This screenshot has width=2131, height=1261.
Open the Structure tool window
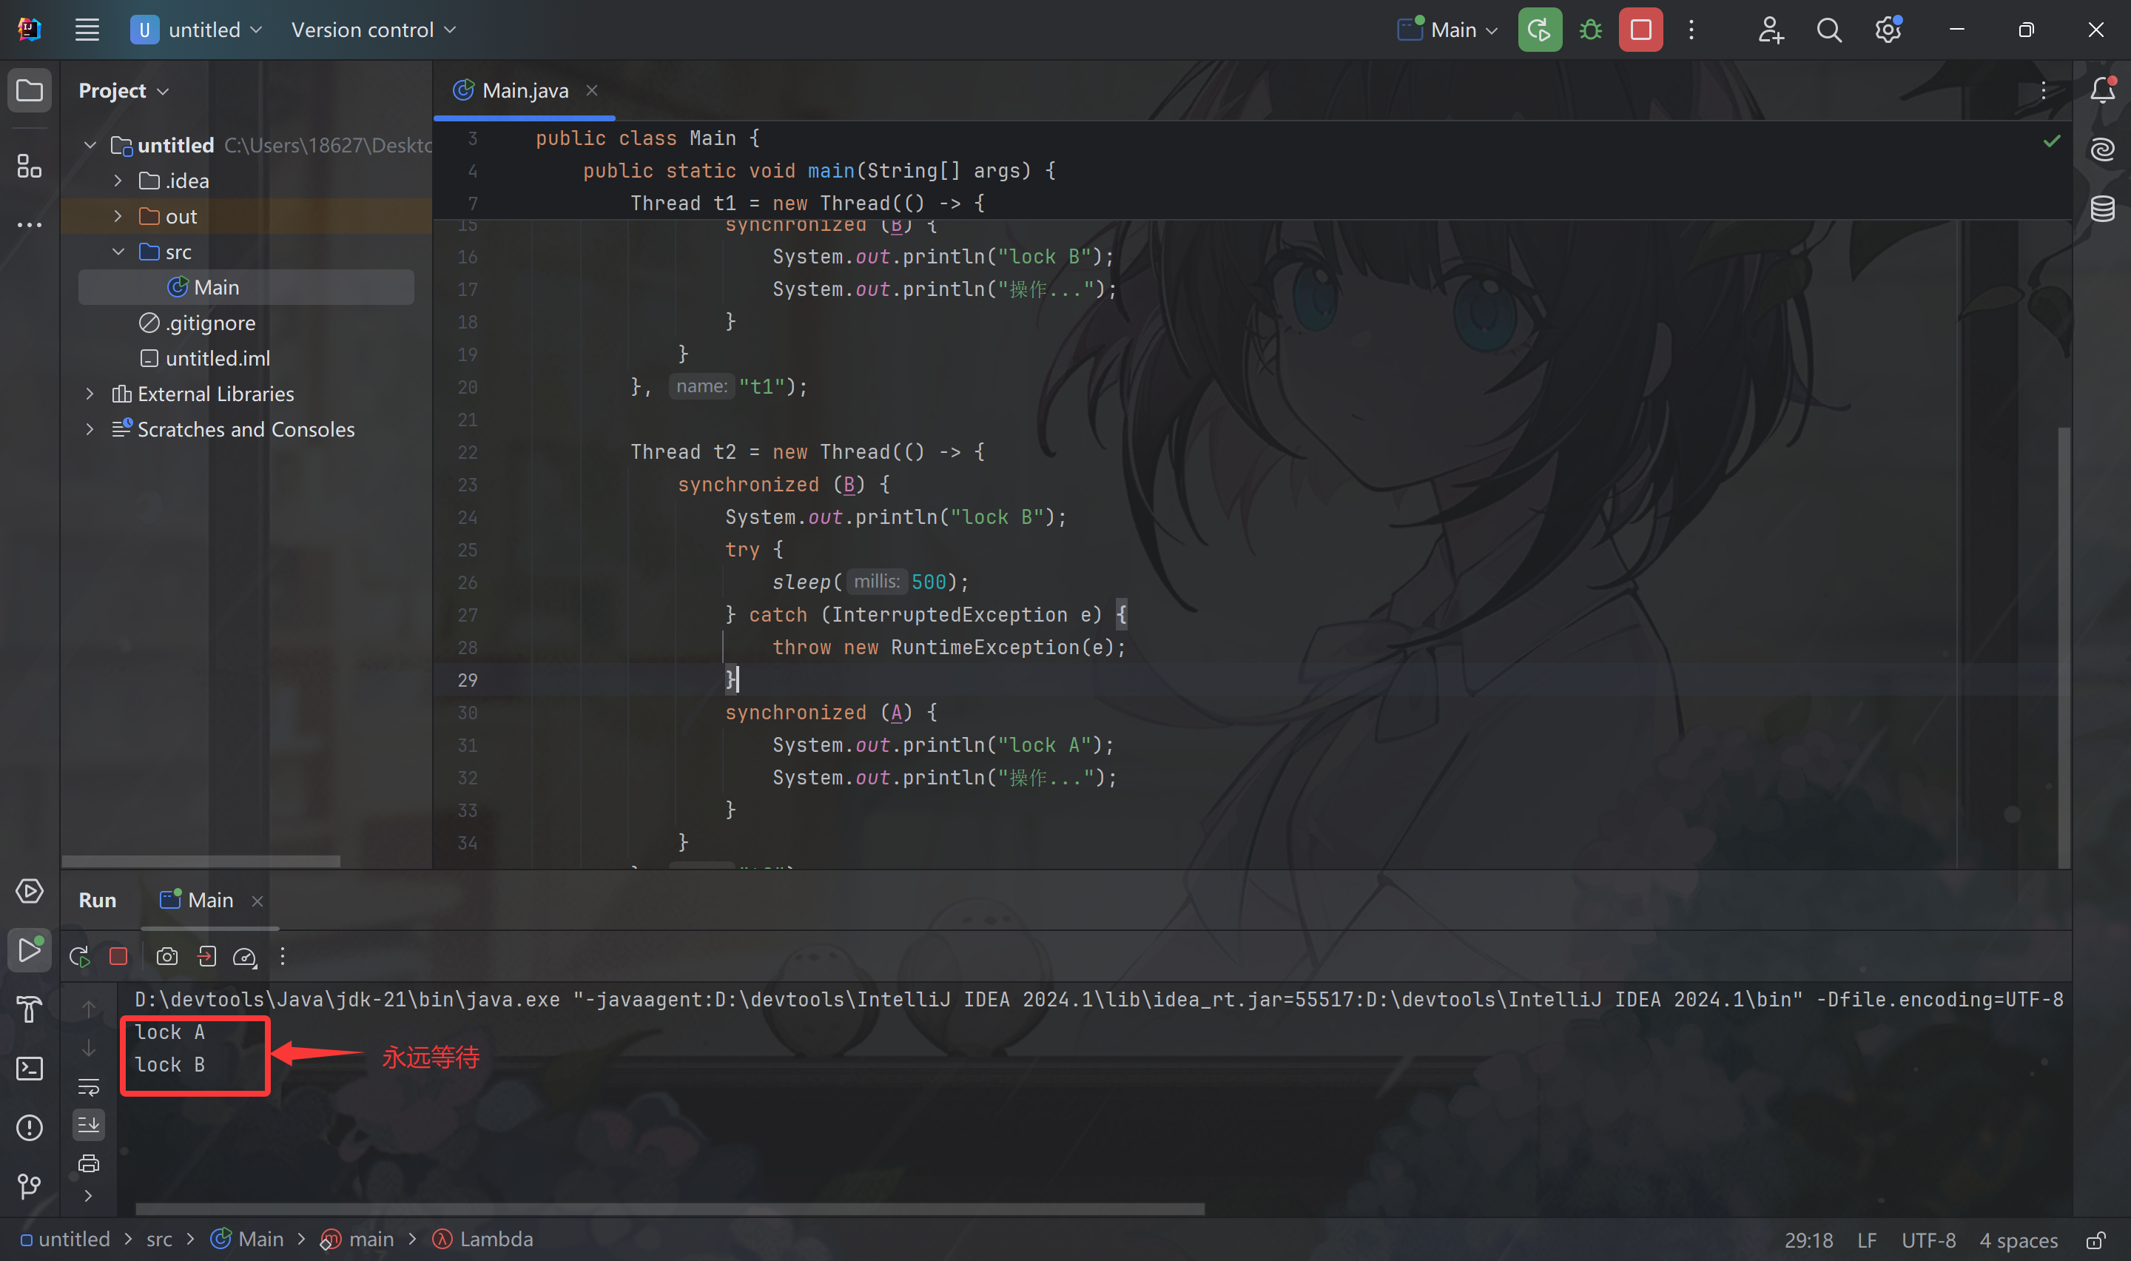[30, 167]
